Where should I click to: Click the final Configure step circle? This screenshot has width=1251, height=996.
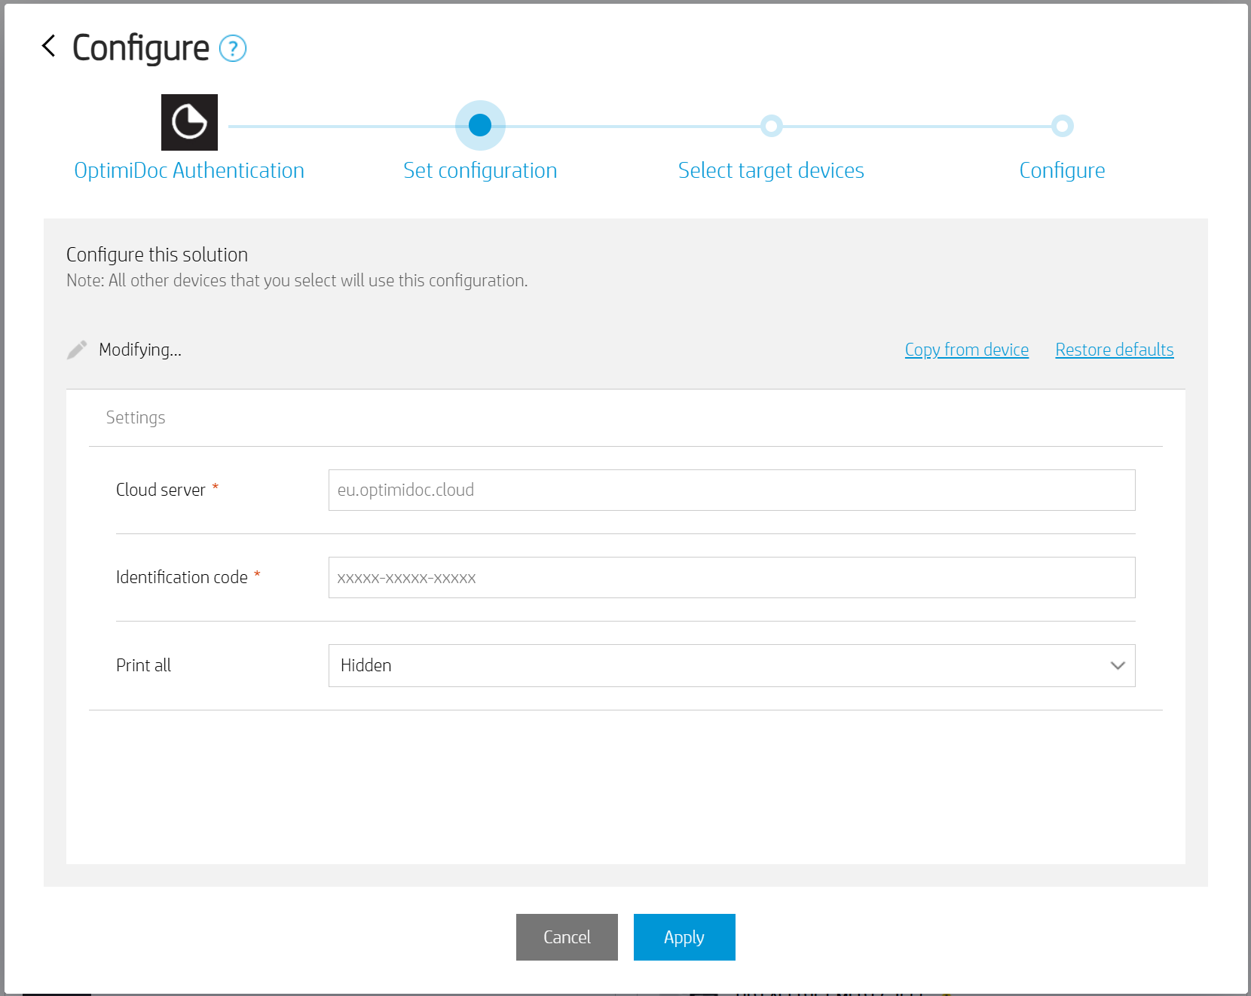1062,126
